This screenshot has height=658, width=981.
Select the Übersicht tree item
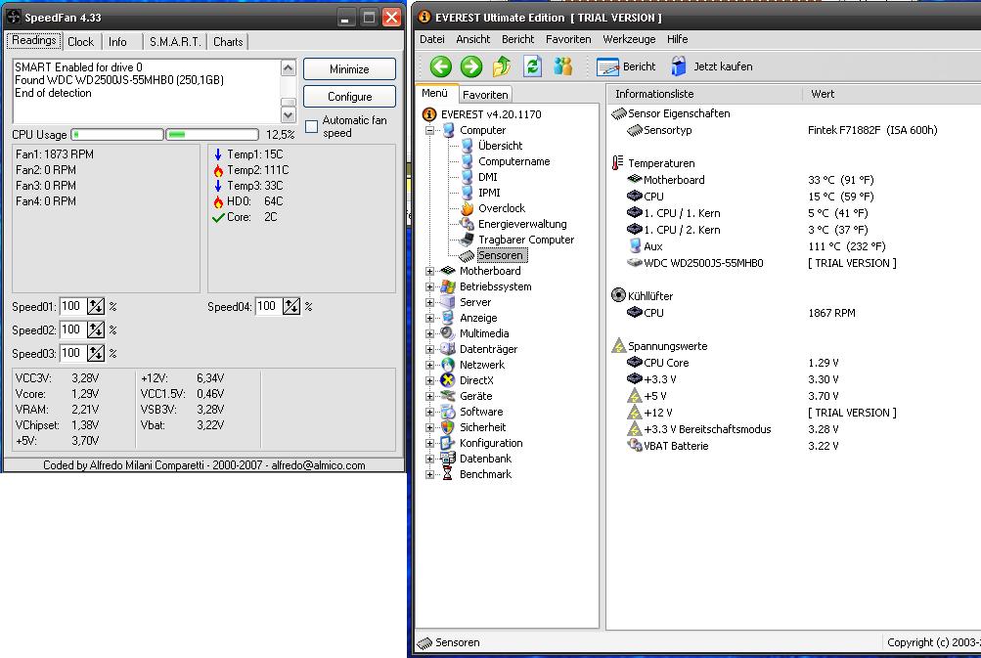(499, 146)
